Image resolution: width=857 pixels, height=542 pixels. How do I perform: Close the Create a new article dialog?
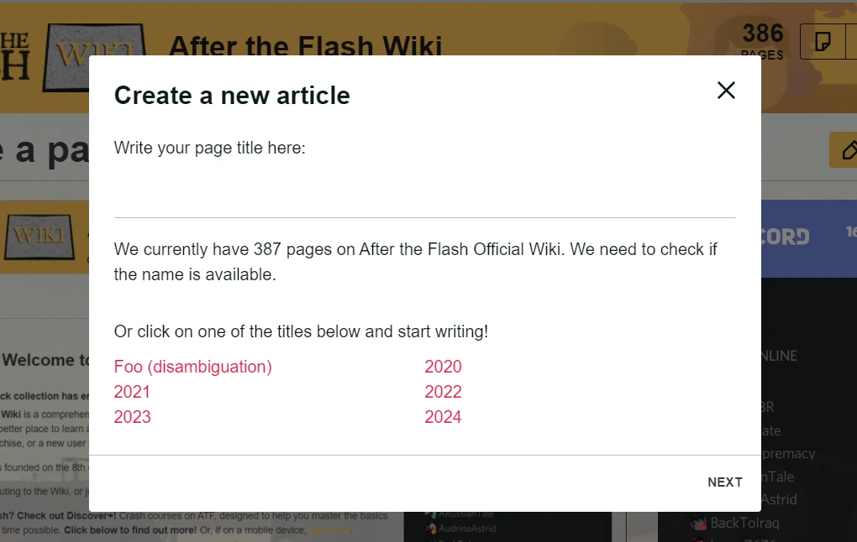[726, 91]
